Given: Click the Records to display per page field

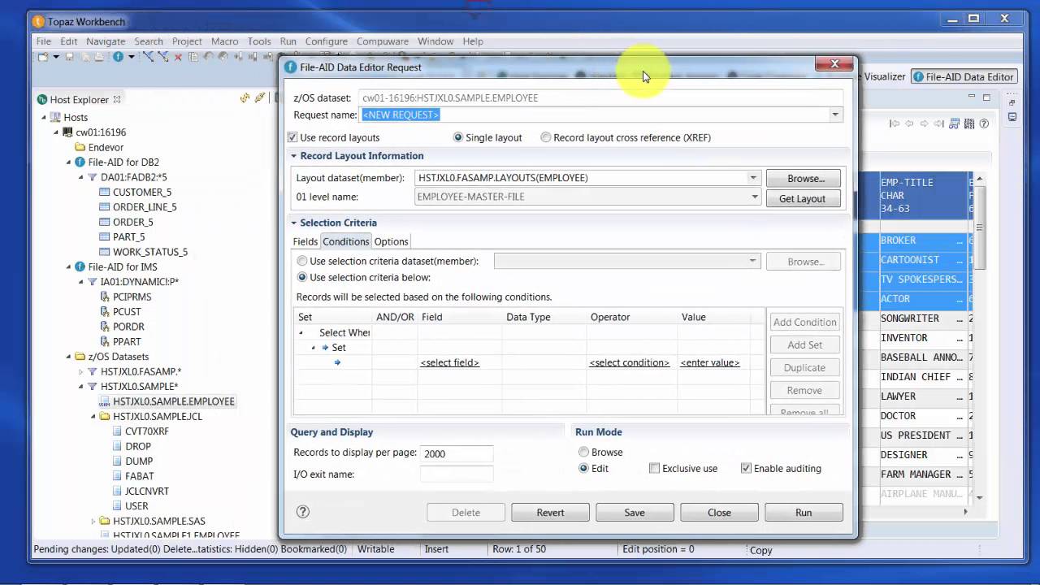Looking at the screenshot, I should tap(457, 454).
